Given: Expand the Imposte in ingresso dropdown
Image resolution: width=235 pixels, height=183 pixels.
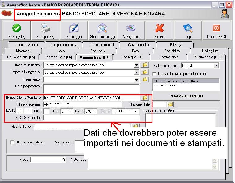Looking at the screenshot, I should 136,73.
